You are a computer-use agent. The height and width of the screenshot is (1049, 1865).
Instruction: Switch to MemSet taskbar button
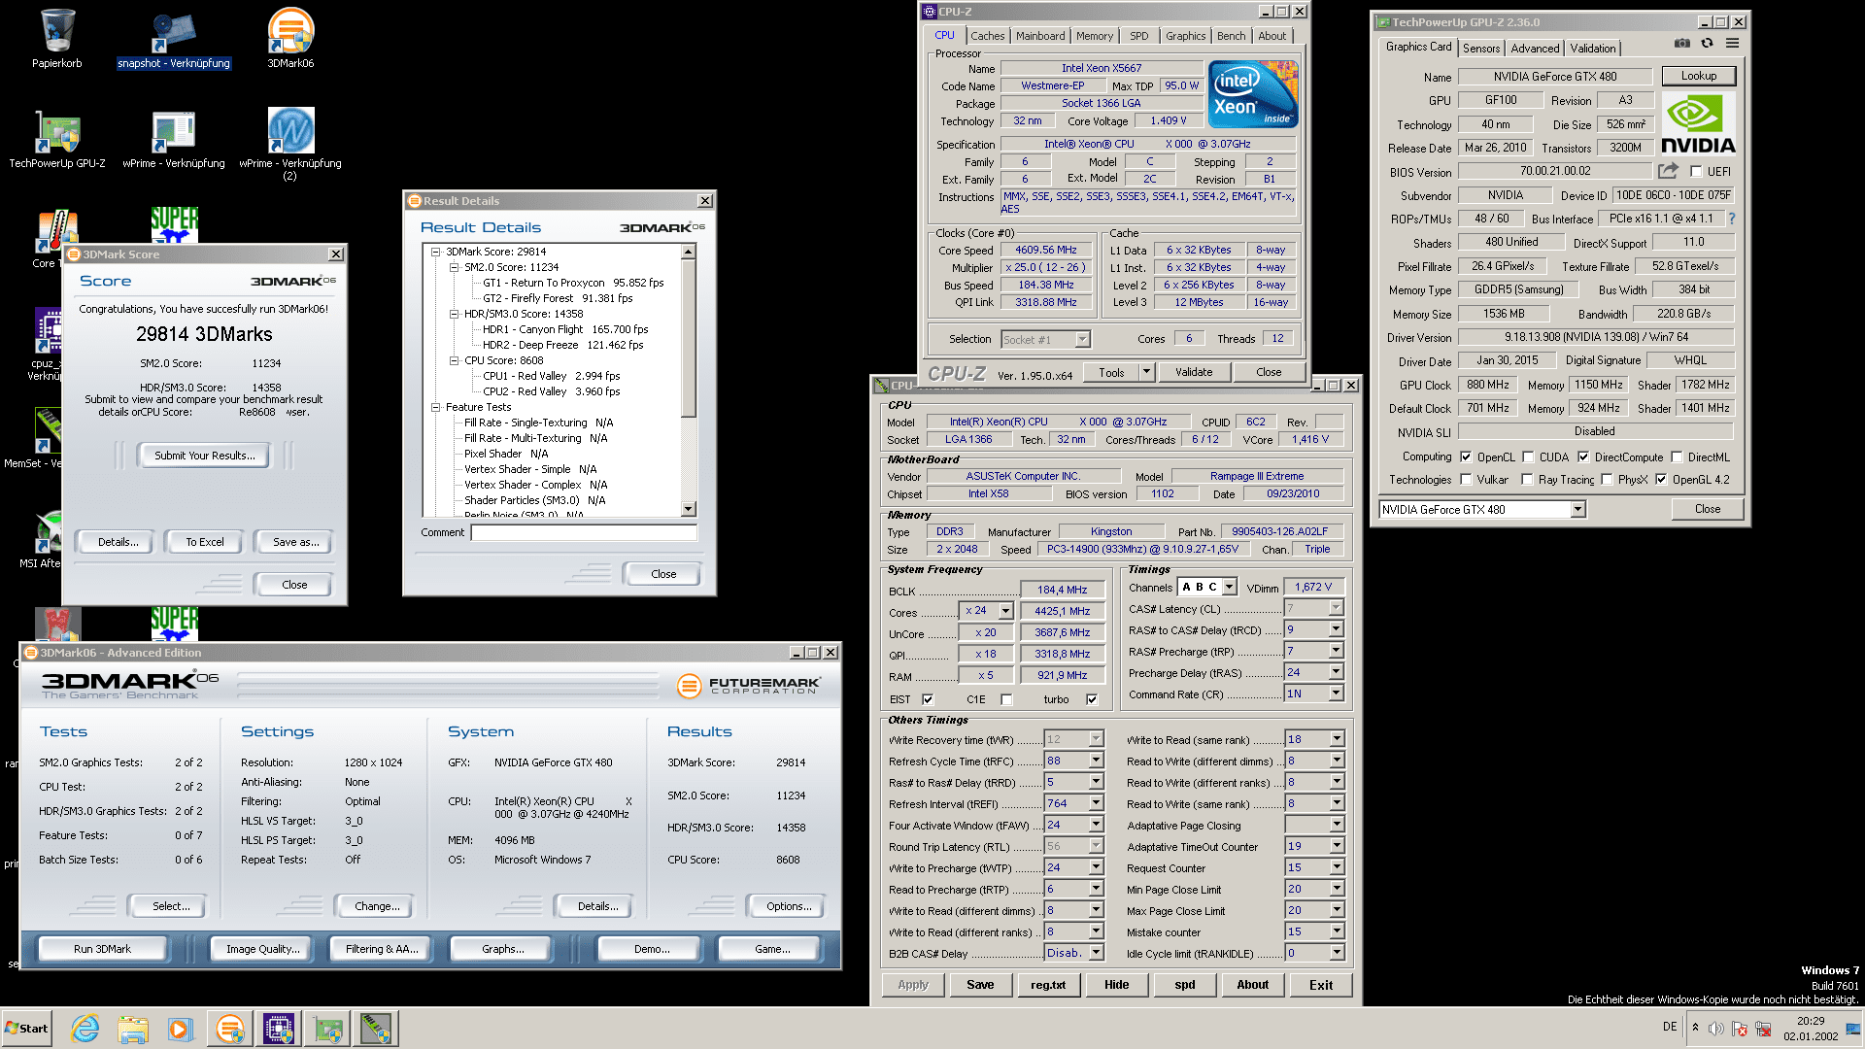(376, 1029)
